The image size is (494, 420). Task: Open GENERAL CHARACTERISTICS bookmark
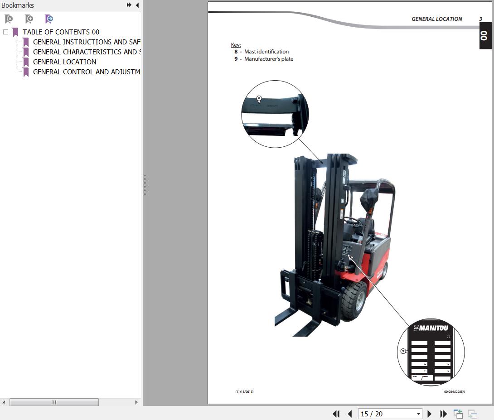86,52
